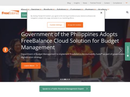The width and height of the screenshot is (130, 97).
Task: Go to previous slide arrow
Action: point(10,51)
